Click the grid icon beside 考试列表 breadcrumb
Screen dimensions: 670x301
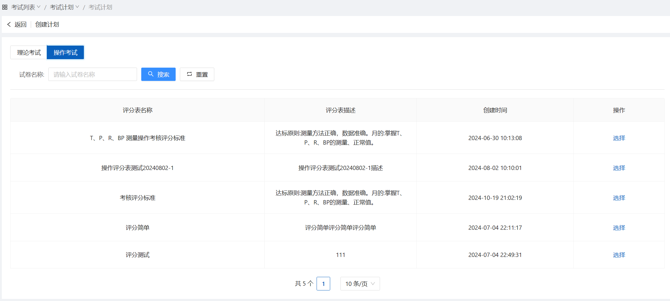tap(5, 7)
